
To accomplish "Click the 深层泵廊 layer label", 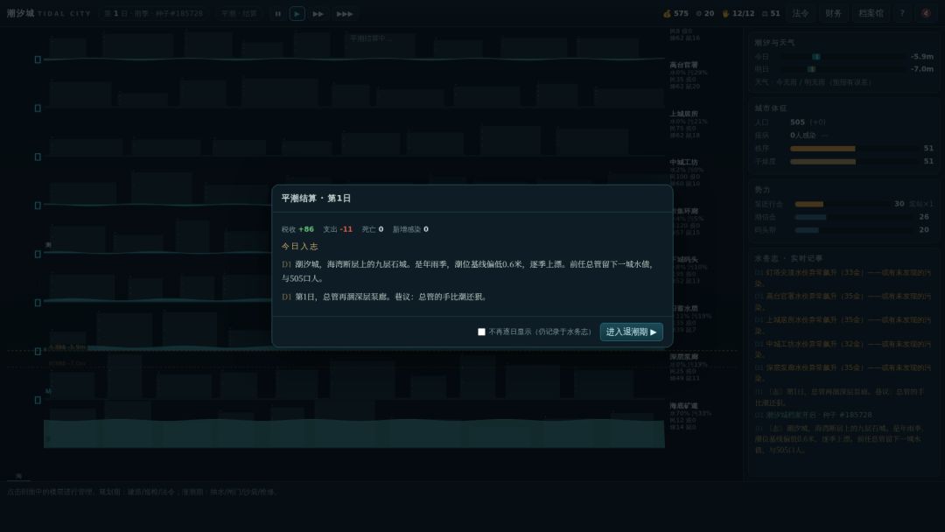I will click(683, 357).
